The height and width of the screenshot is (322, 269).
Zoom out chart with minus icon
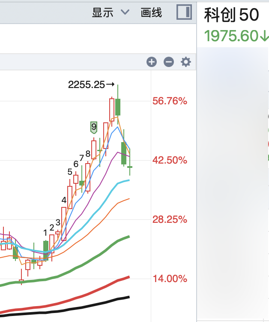click(169, 62)
